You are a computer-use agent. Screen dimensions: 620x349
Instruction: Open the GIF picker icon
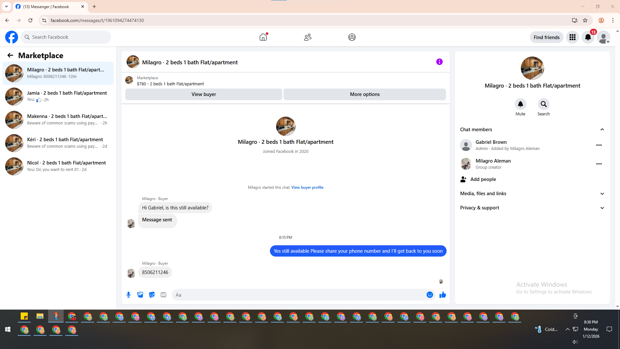point(163,295)
